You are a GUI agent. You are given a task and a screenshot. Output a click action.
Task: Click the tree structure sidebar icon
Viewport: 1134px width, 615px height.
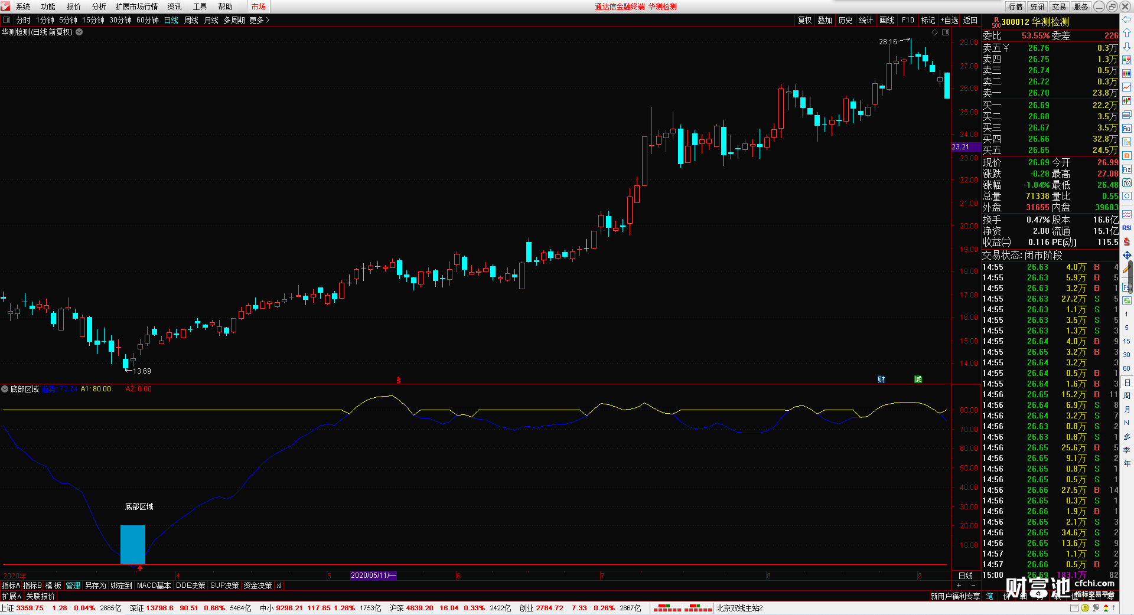tap(1127, 142)
